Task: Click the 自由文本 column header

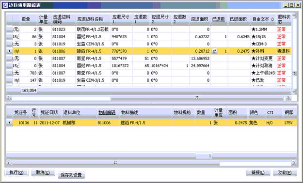Action: (x=263, y=19)
